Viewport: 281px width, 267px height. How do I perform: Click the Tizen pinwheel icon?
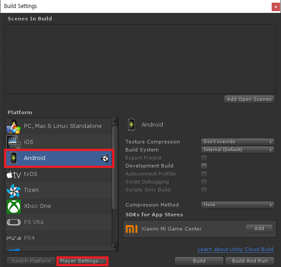tap(14, 191)
